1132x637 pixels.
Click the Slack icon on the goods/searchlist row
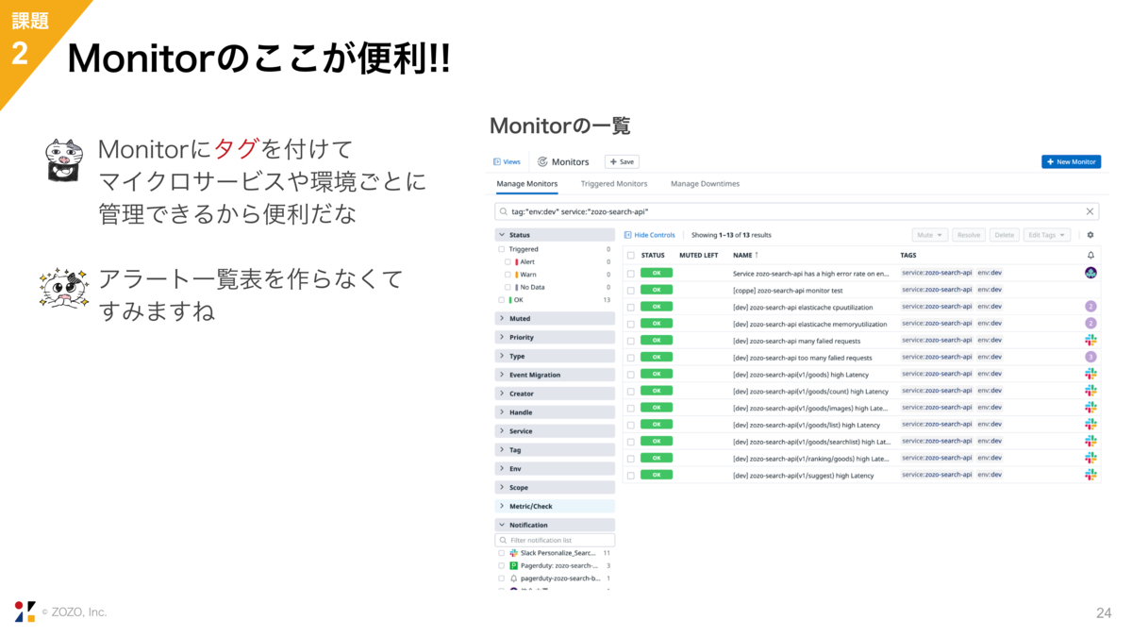click(1090, 441)
